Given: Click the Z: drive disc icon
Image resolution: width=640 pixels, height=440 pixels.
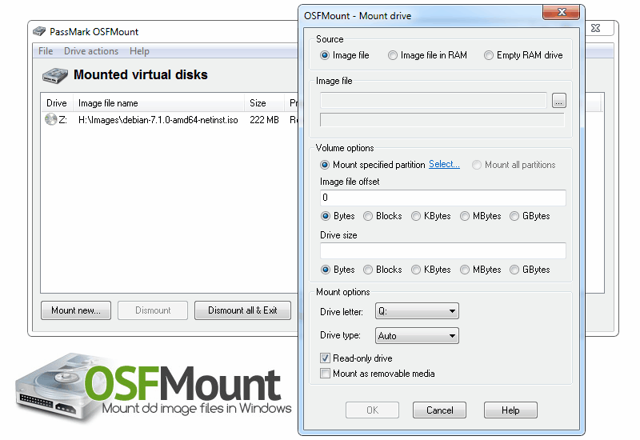Looking at the screenshot, I should 50,119.
